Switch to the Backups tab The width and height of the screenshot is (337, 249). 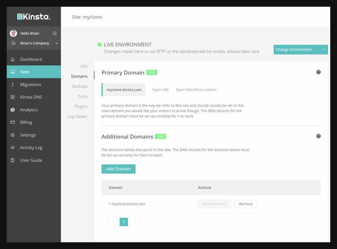80,86
